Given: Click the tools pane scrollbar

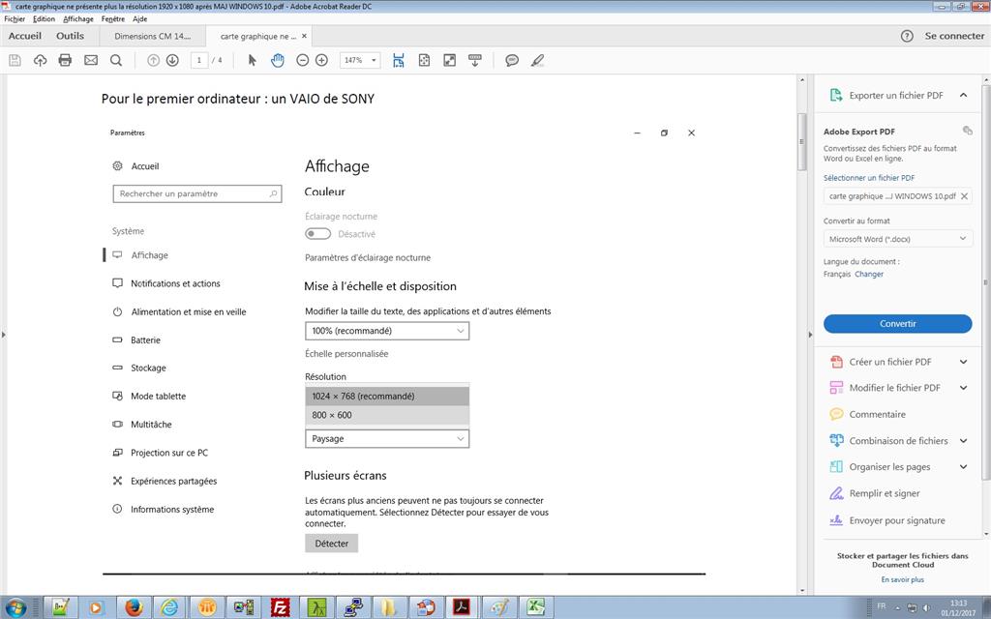Looking at the screenshot, I should 986,281.
